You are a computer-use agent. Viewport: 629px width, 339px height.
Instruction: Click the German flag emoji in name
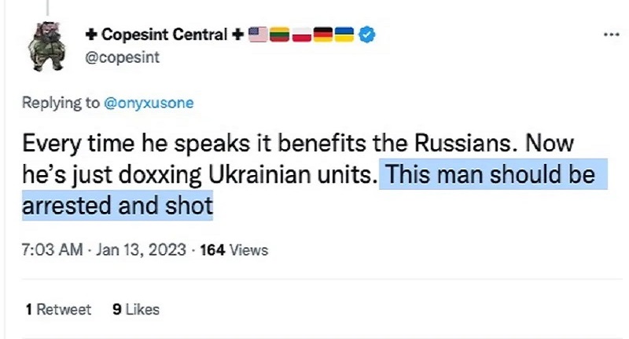tap(323, 35)
